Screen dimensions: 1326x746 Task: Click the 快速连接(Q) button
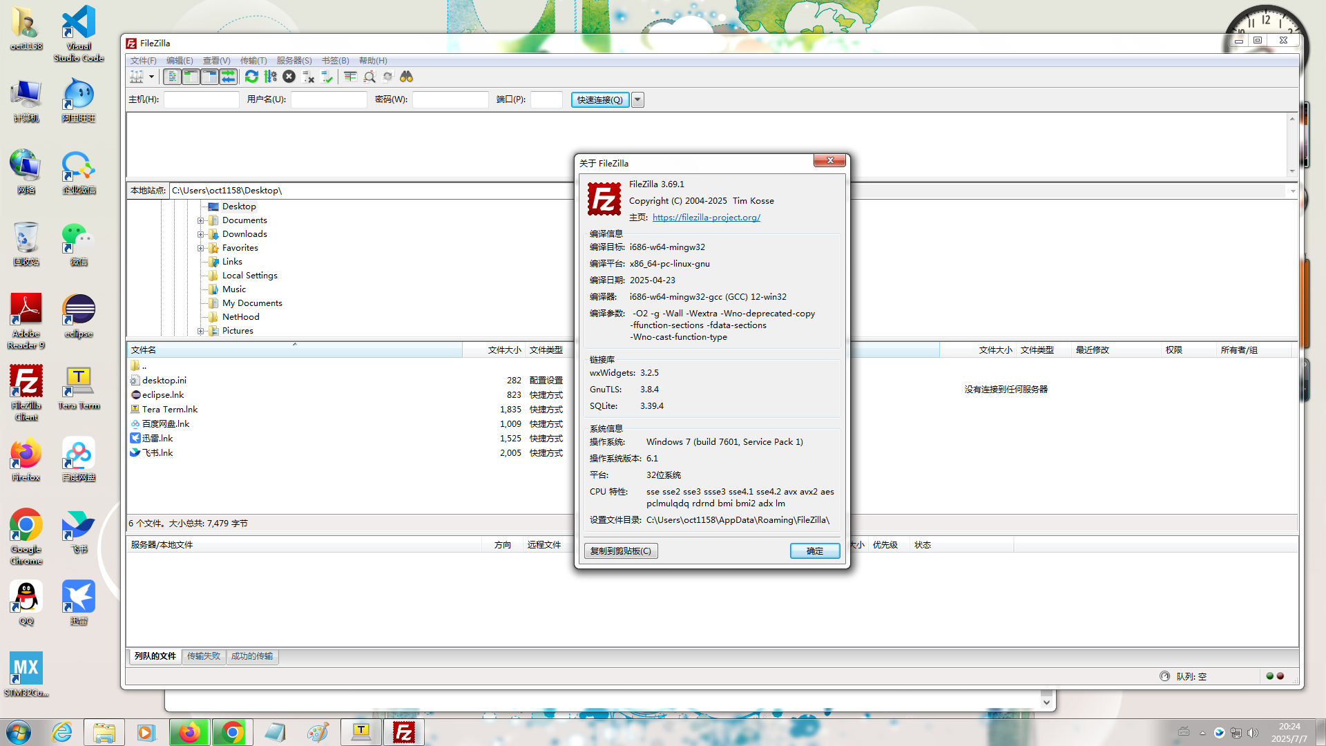point(600,99)
